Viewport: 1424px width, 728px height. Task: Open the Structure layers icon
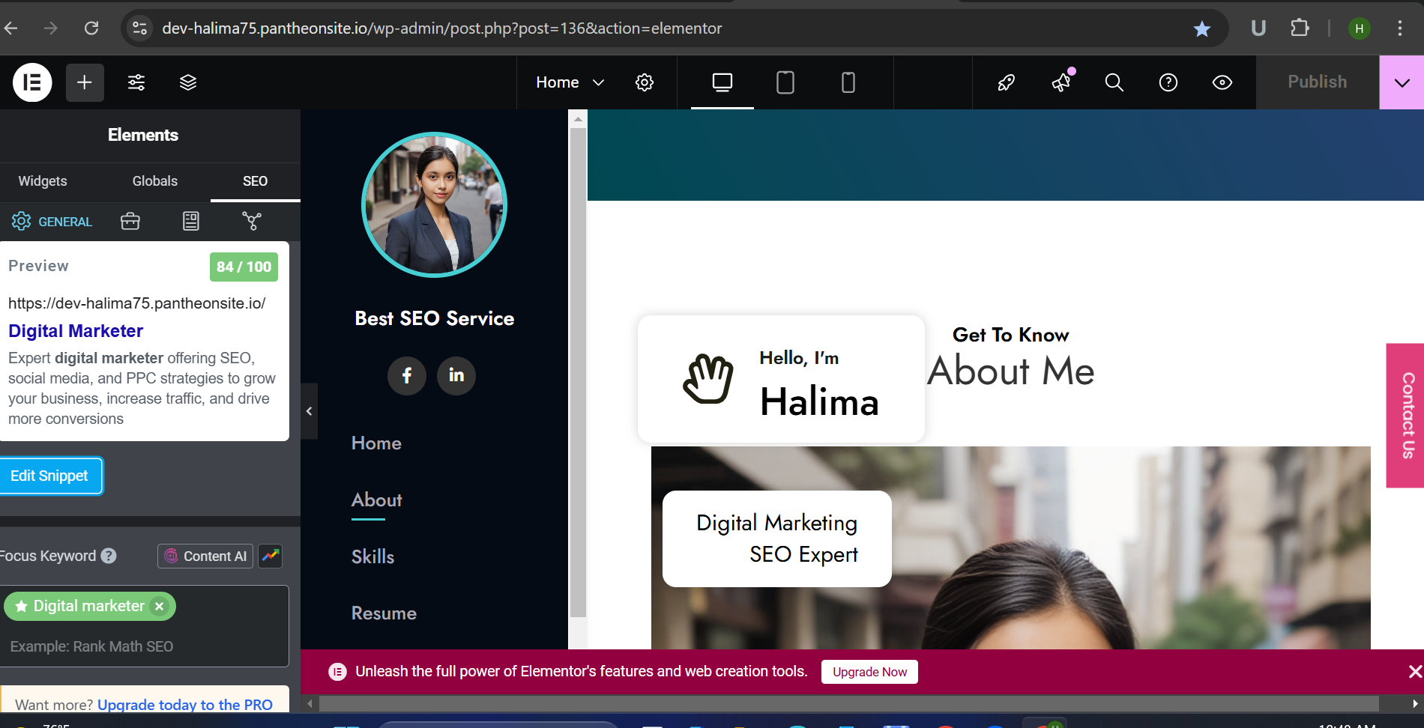[188, 82]
